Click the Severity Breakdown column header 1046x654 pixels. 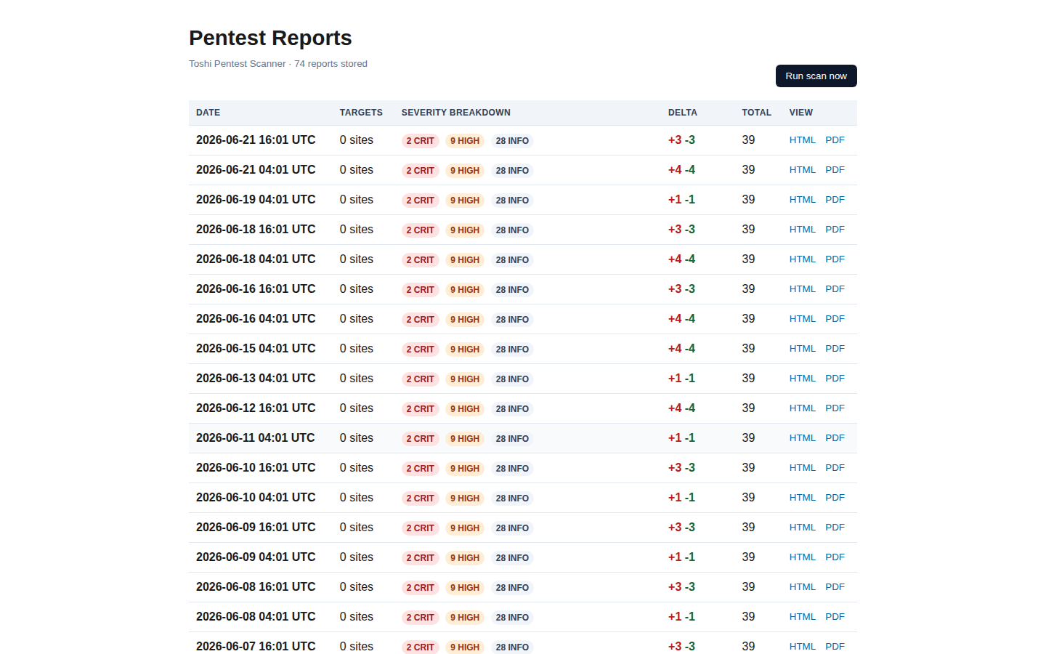(455, 113)
